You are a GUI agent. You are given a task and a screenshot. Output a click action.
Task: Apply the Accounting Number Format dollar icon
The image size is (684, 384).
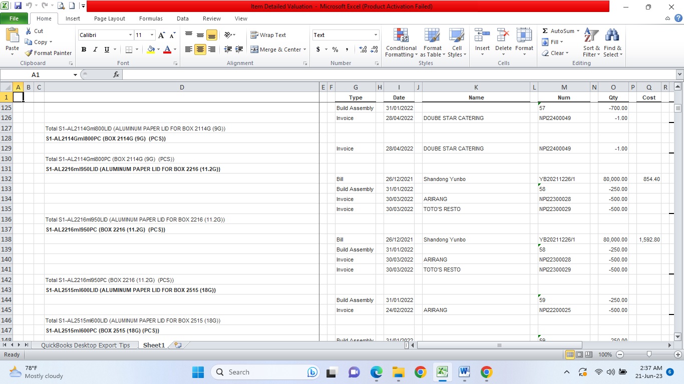(318, 49)
